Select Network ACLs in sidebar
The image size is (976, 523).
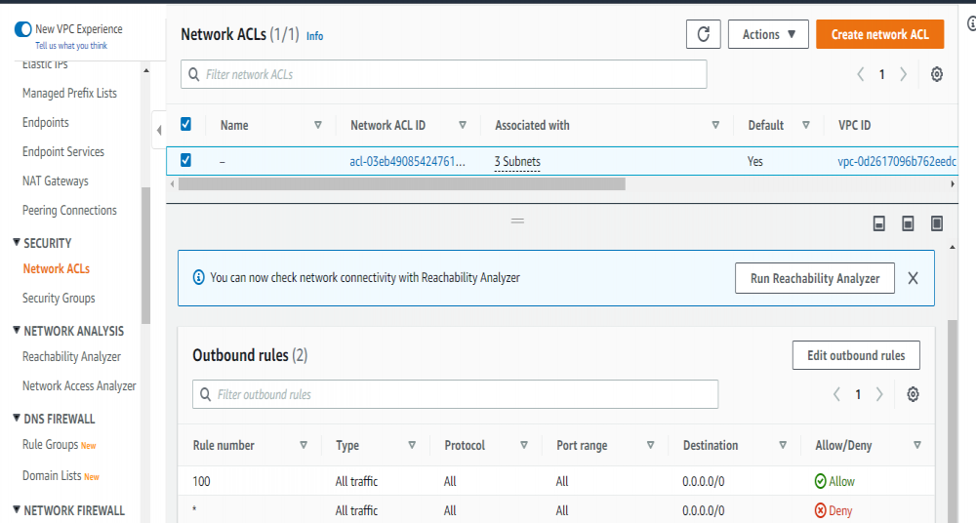click(56, 269)
